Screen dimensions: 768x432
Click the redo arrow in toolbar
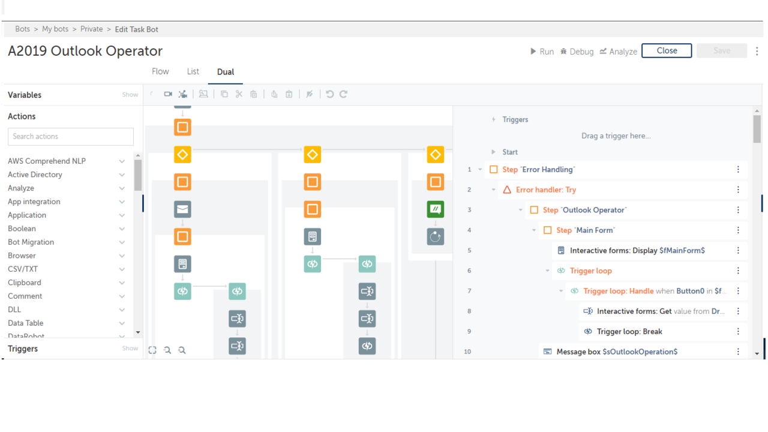(344, 94)
